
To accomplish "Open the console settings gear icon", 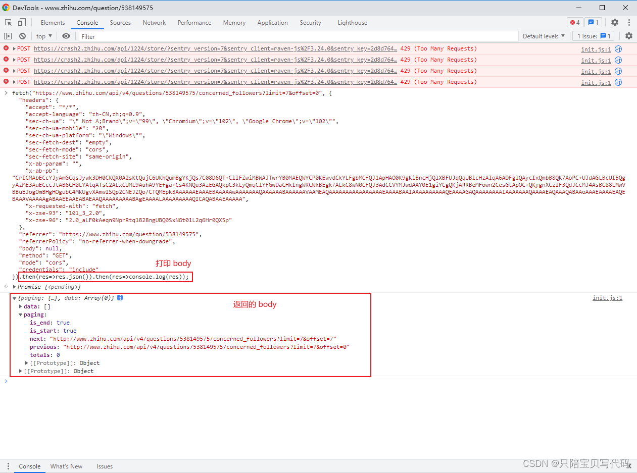I will tap(629, 36).
